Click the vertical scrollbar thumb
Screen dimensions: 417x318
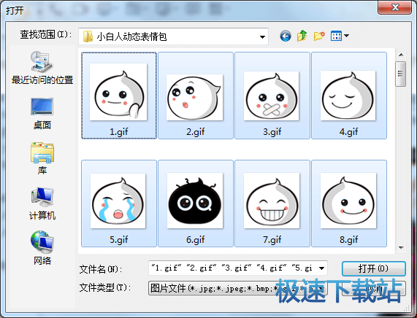[400, 74]
